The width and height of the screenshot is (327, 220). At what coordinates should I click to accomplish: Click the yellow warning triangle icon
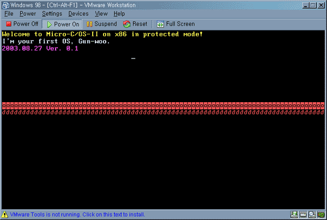click(4, 215)
